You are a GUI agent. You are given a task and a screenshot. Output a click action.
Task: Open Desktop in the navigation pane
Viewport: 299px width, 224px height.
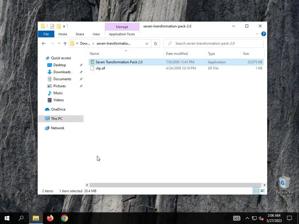[x=60, y=65]
